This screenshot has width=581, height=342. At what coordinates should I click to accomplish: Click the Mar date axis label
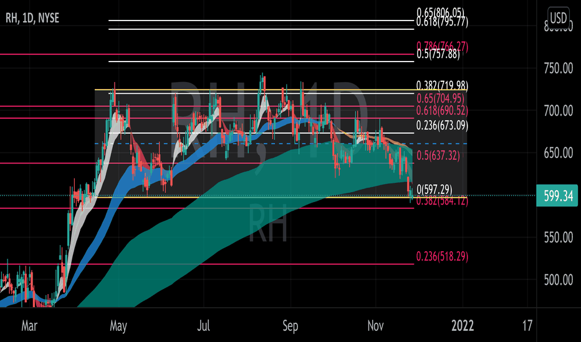point(29,326)
